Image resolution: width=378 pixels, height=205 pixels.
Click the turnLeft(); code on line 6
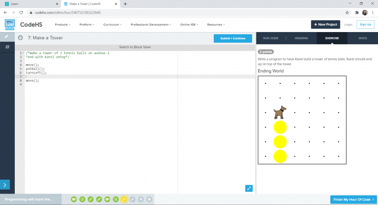click(36, 73)
